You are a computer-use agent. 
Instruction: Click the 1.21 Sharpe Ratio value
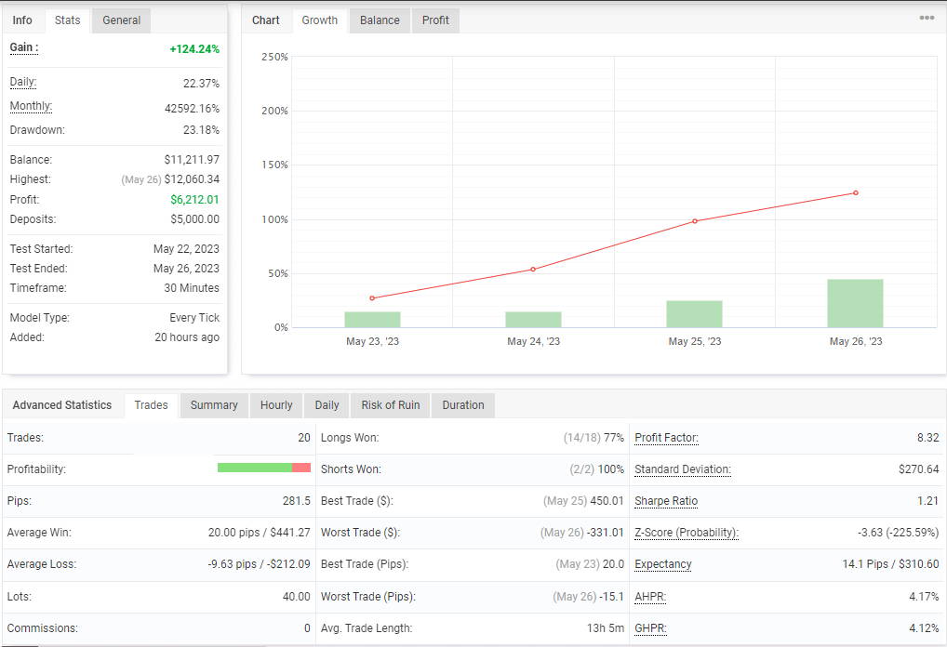tap(927, 501)
